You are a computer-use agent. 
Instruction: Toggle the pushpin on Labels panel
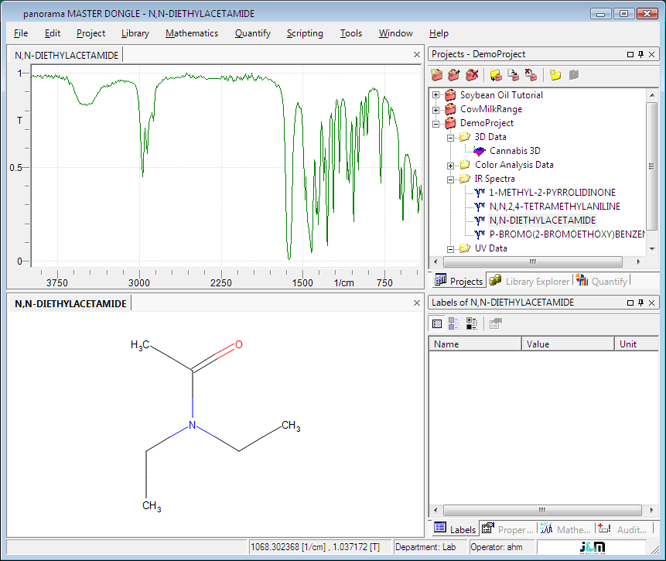point(640,303)
